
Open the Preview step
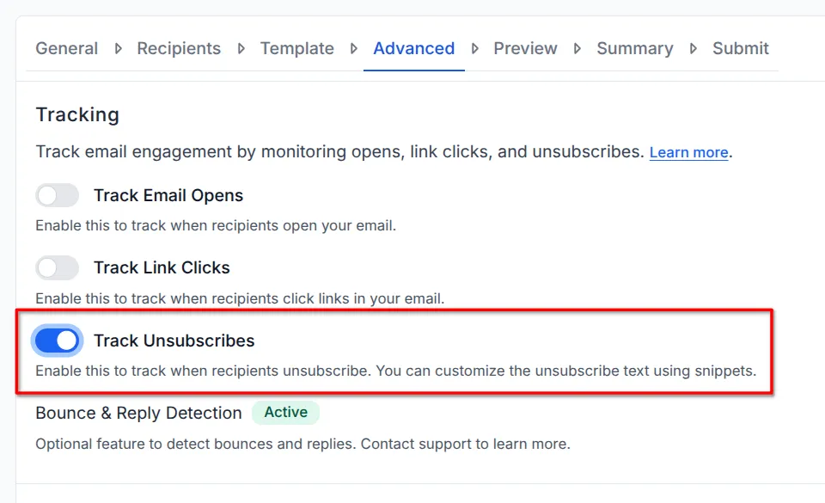point(525,49)
